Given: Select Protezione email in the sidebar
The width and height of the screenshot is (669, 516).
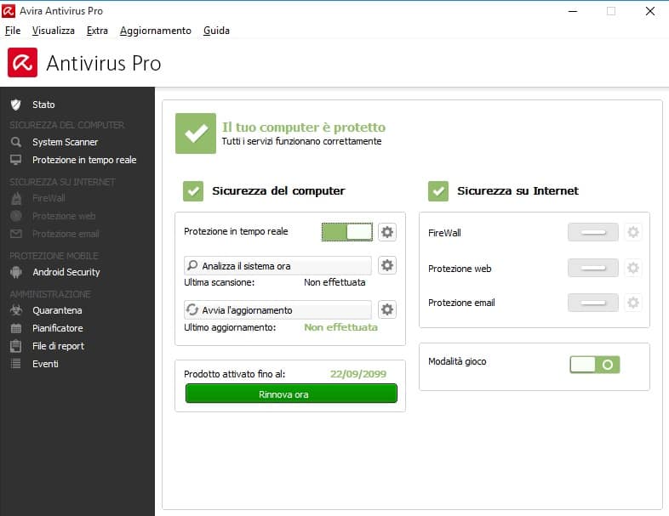Looking at the screenshot, I should [66, 234].
